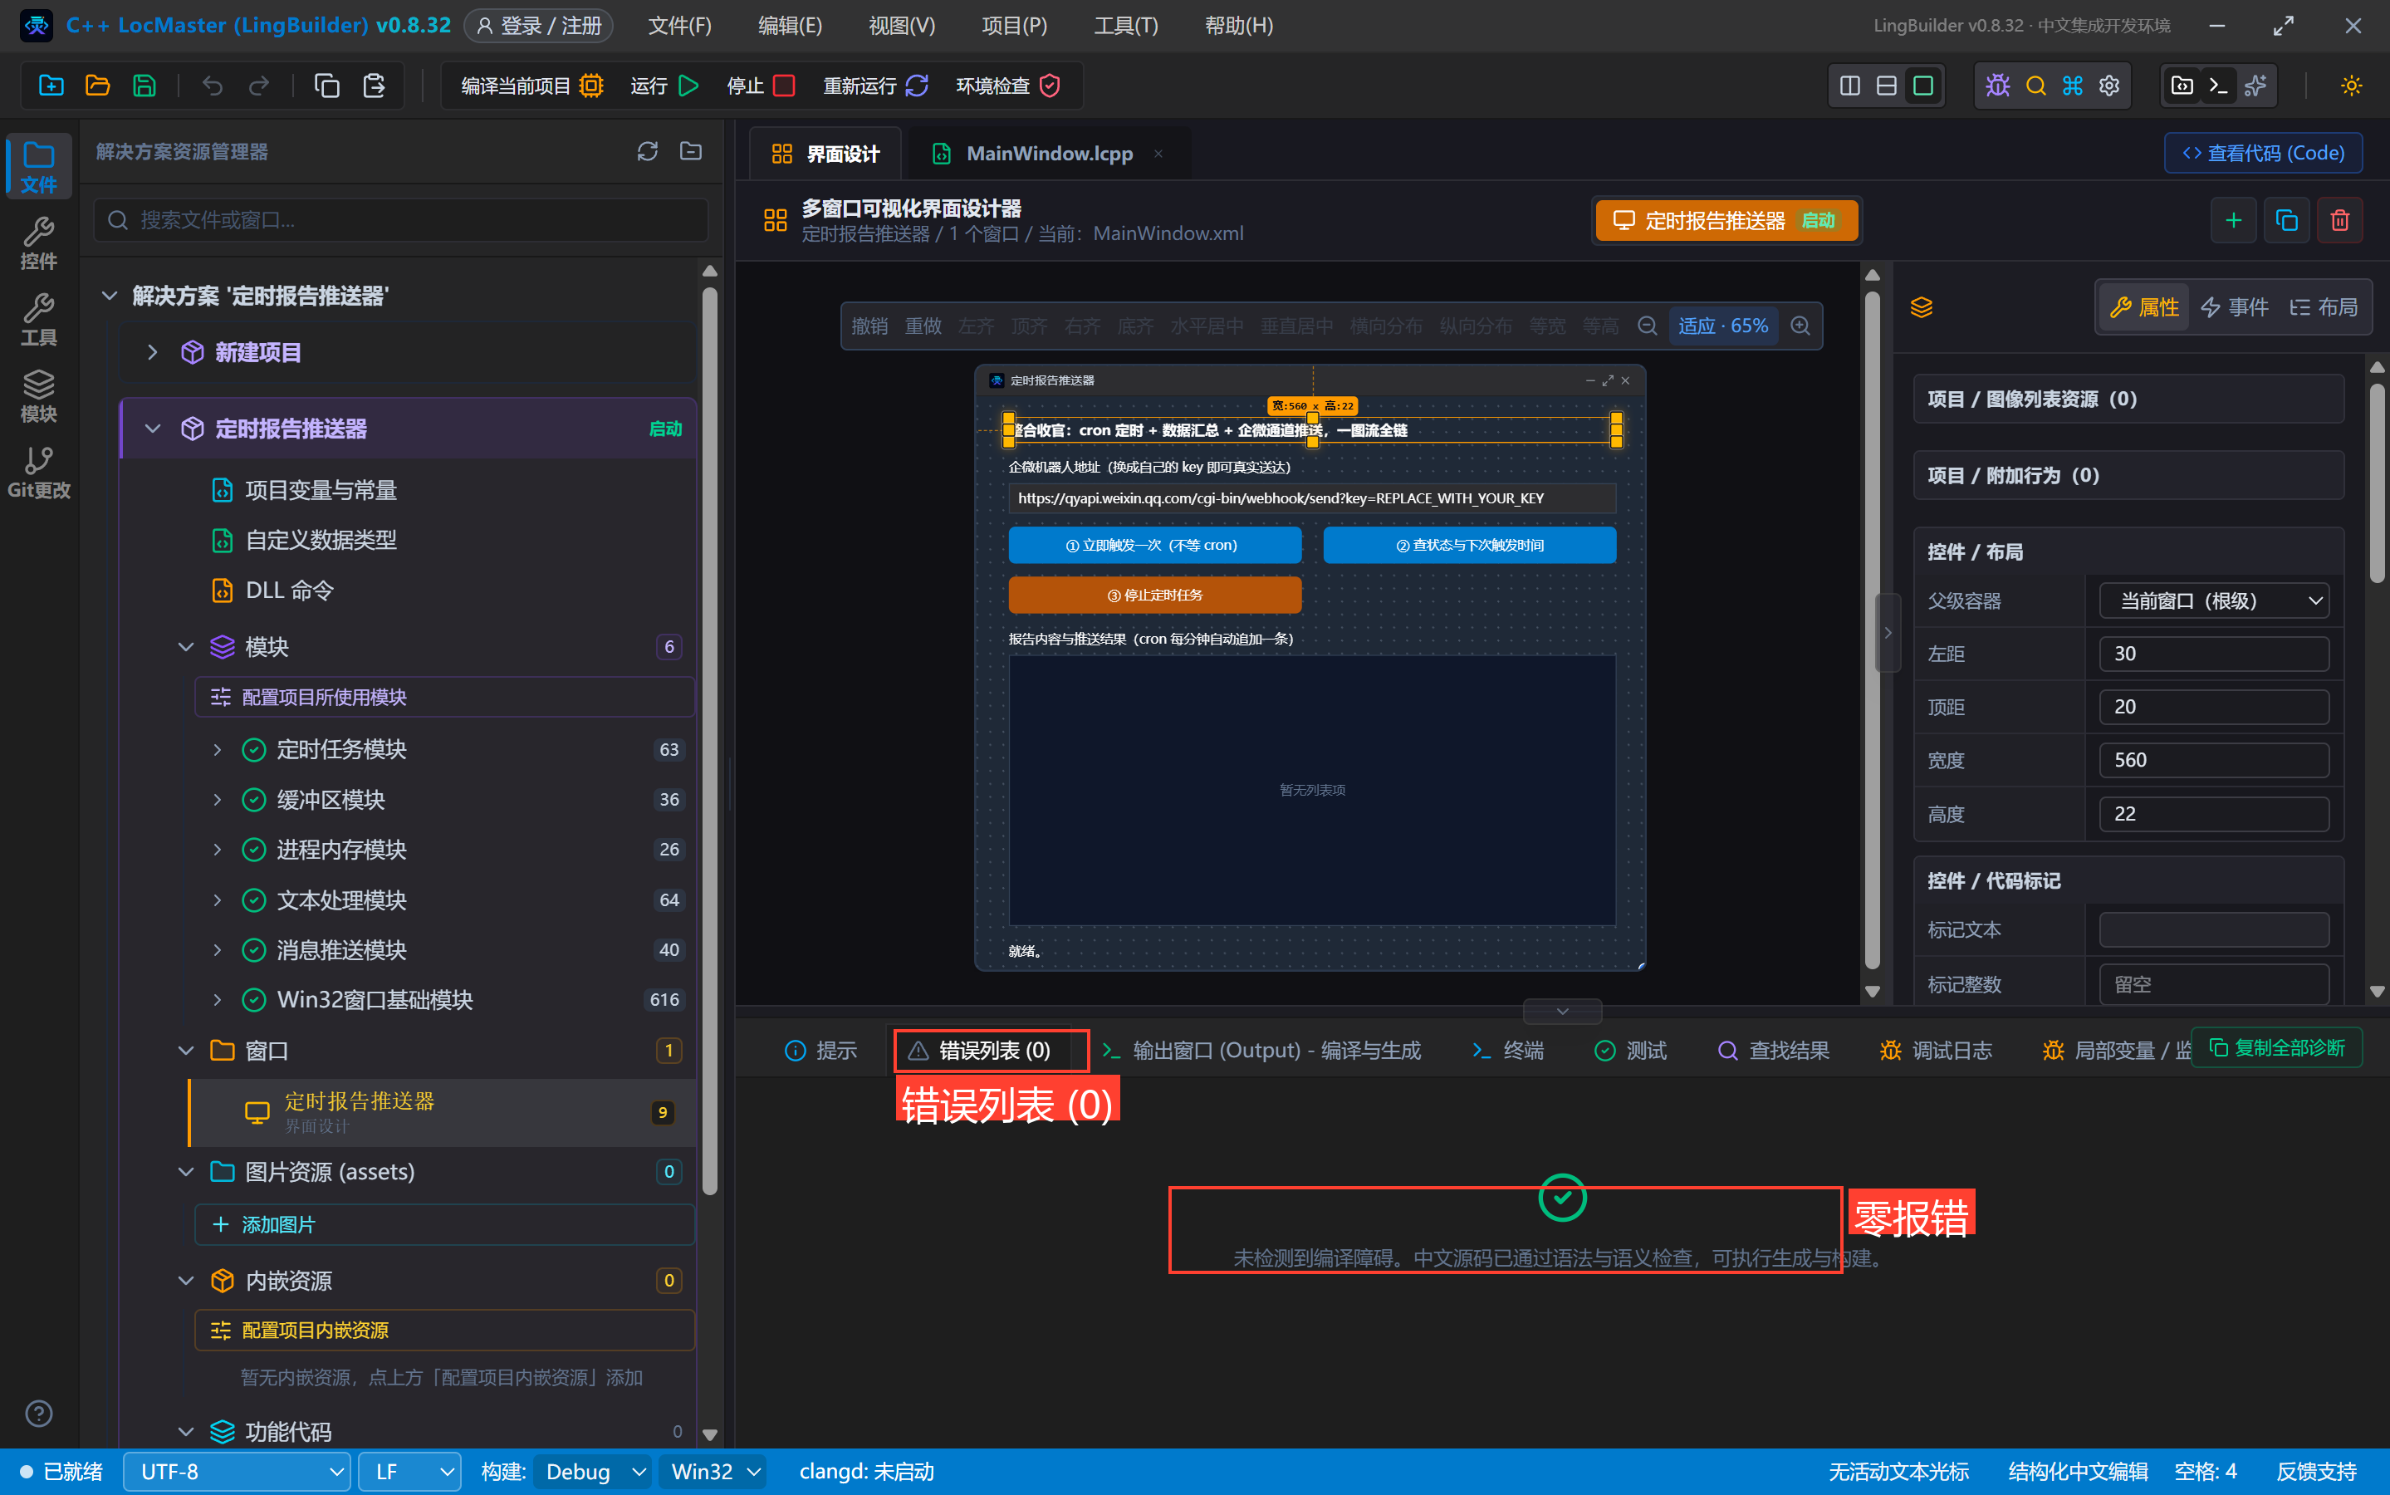Add a new window with plus icon
Viewport: 2390px width, 1495px height.
click(x=2233, y=219)
